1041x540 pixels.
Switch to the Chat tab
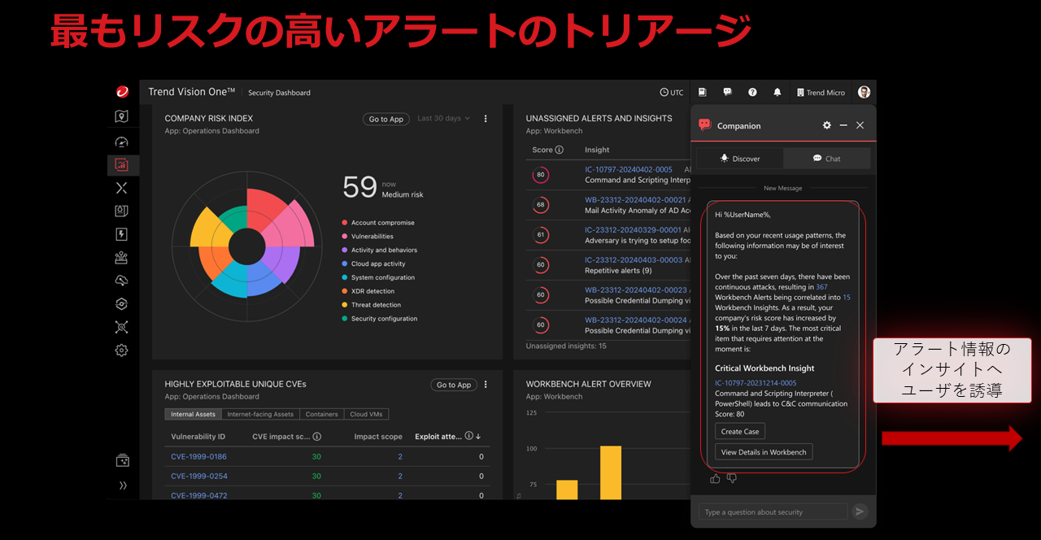coord(826,159)
